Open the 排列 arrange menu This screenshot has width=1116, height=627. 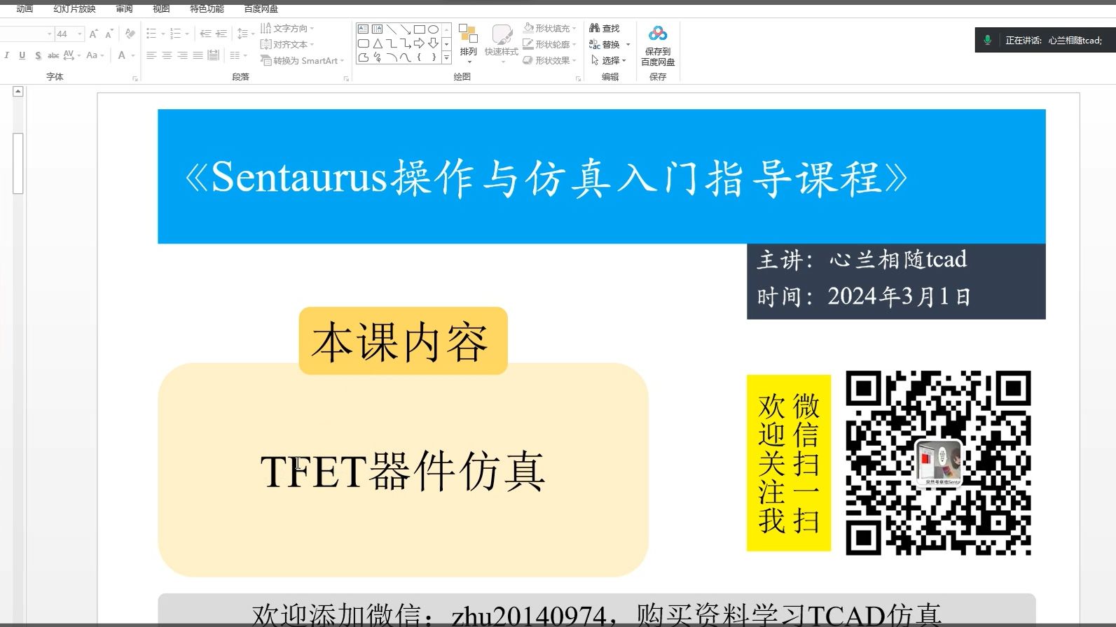coord(468,43)
